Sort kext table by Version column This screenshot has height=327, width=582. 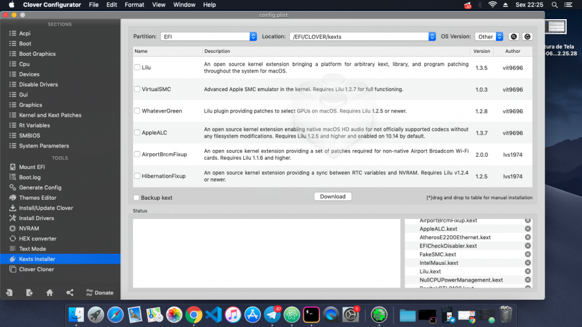click(481, 51)
